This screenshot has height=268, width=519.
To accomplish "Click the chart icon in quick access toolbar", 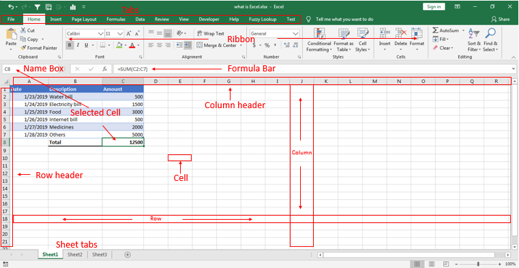I will tap(72, 7).
